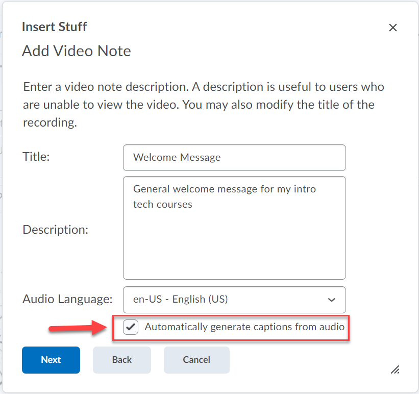Open the Audio Language dropdown
Image resolution: width=419 pixels, height=394 pixels.
click(x=234, y=300)
